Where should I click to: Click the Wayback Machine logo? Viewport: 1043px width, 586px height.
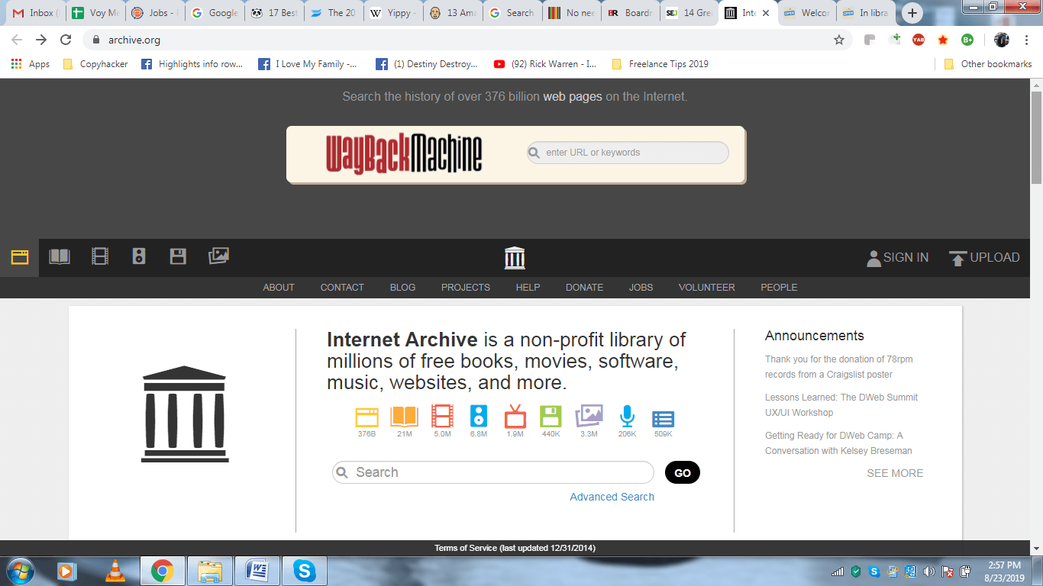coord(404,154)
